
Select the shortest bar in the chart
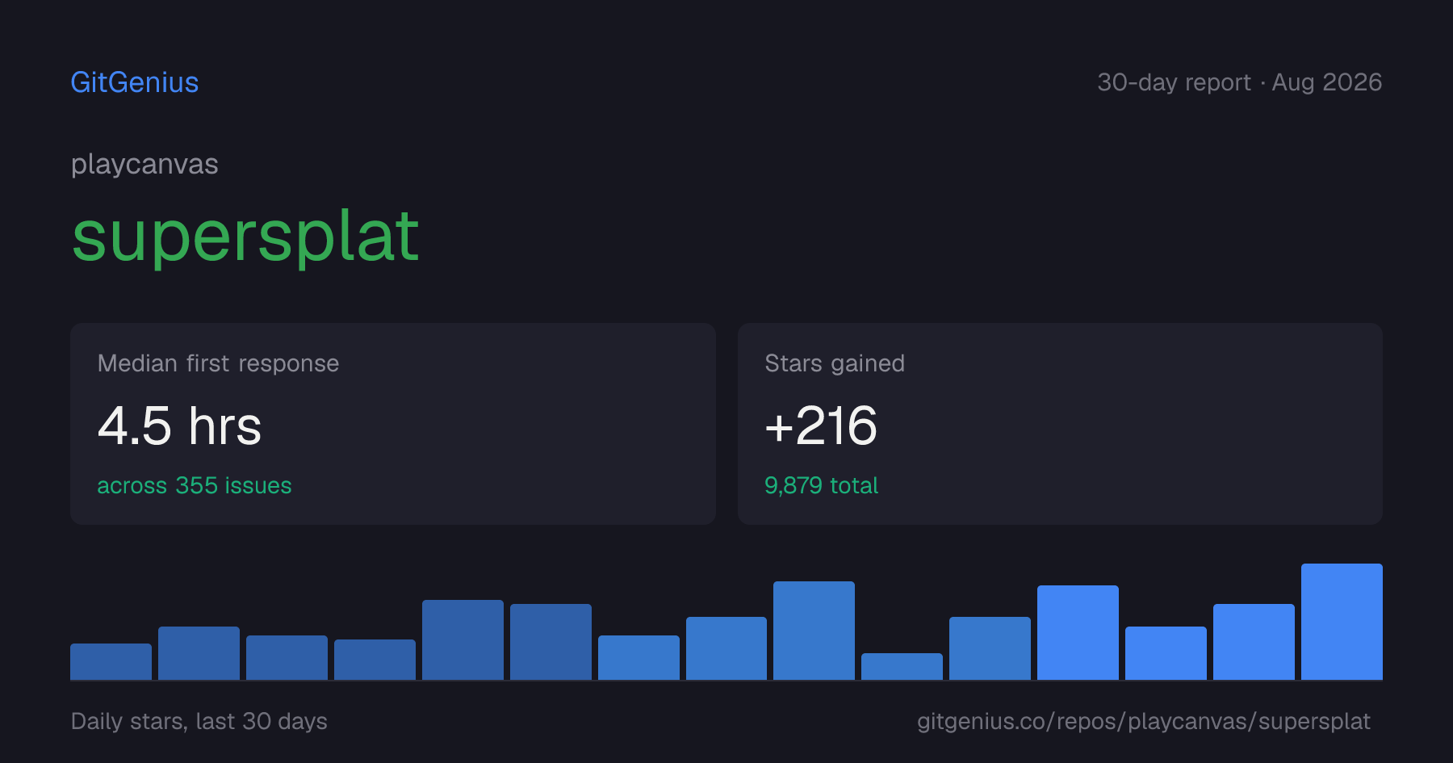[902, 666]
